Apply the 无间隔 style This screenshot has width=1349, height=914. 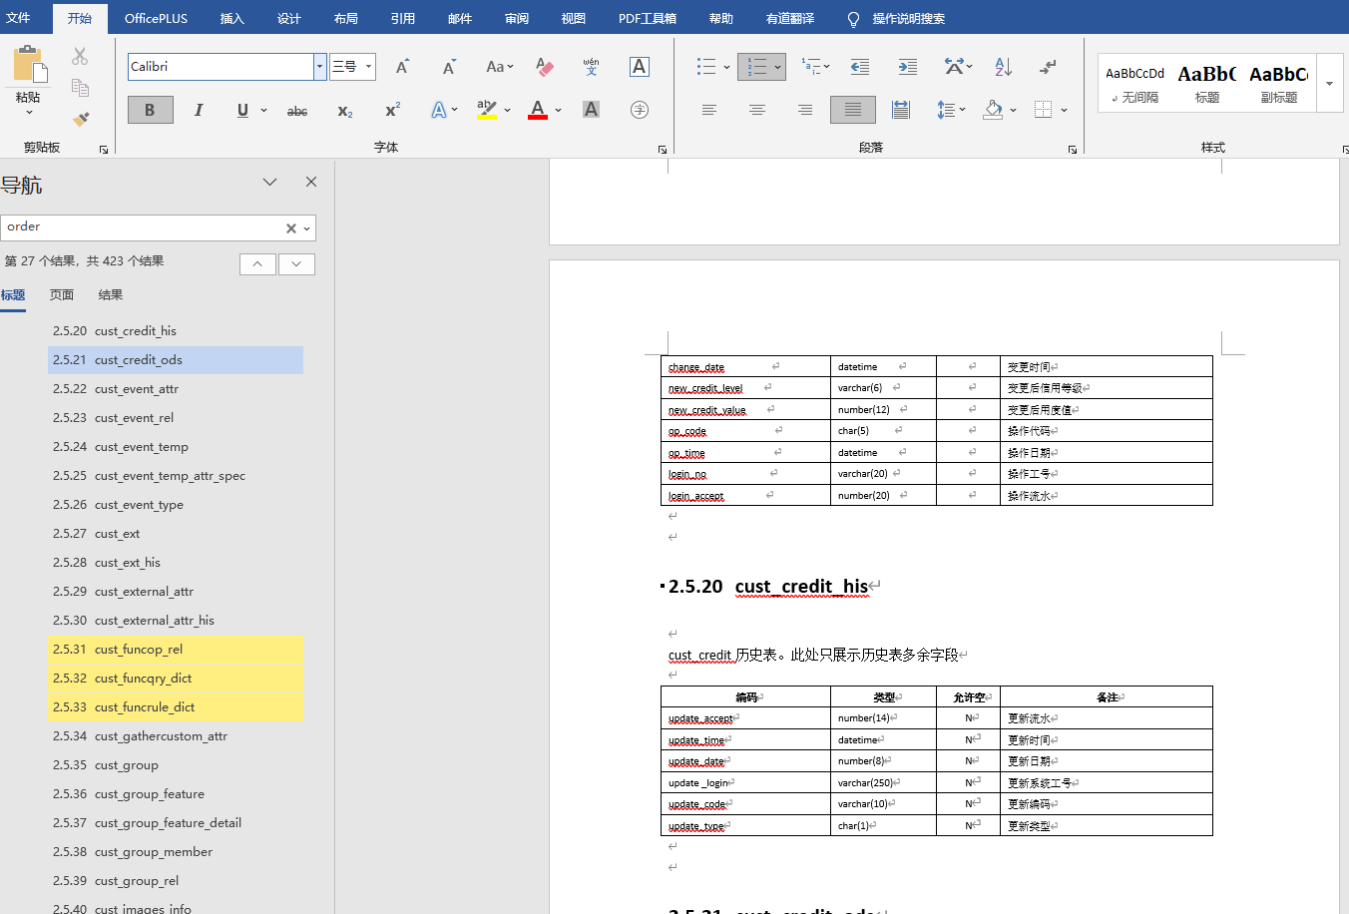click(x=1134, y=83)
